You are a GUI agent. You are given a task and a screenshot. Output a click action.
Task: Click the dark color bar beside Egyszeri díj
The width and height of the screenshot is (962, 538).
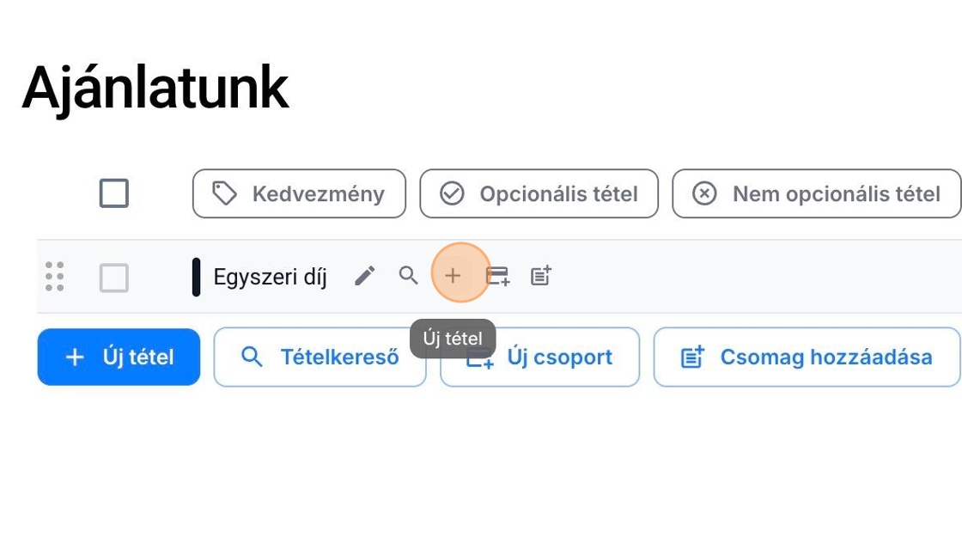(x=196, y=277)
